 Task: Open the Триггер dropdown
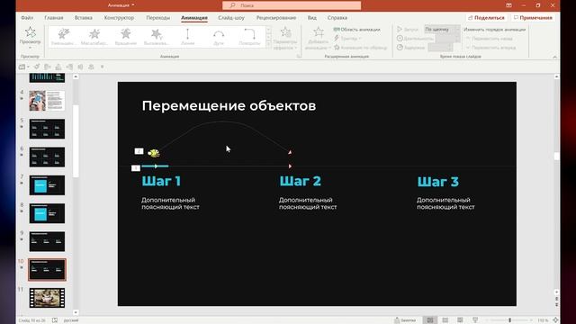347,38
